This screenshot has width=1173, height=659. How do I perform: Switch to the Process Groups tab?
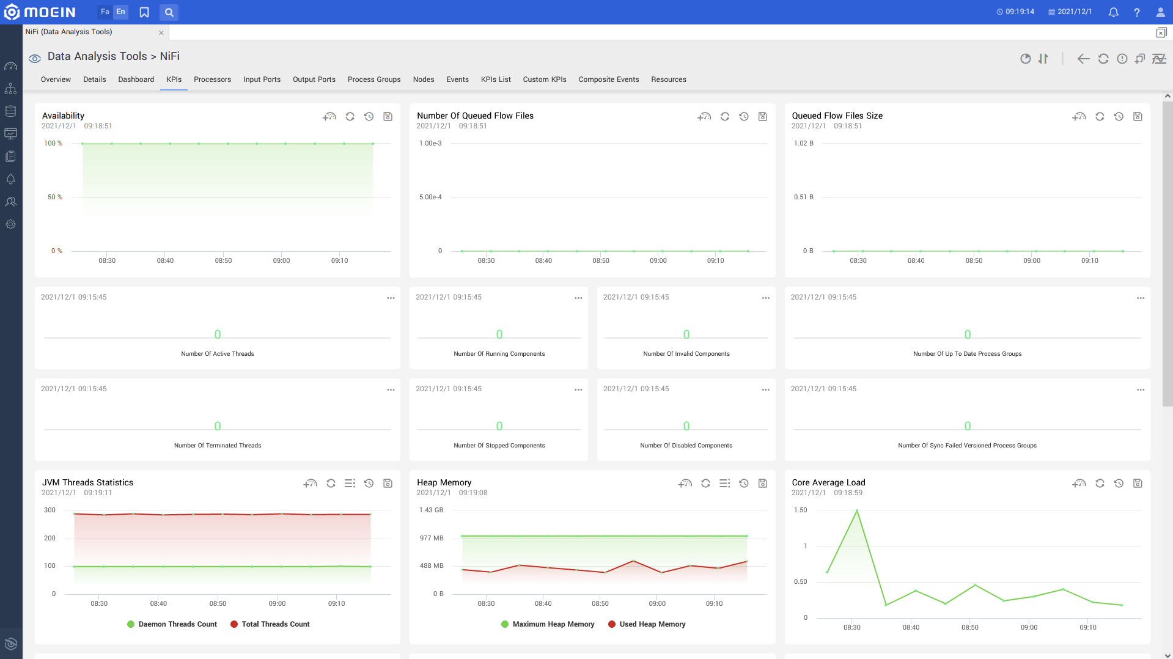point(374,79)
